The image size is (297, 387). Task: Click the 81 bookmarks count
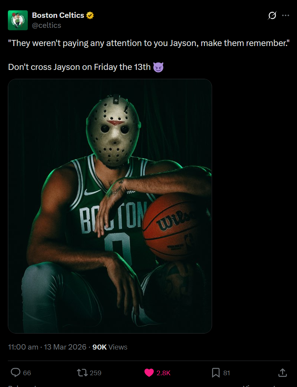tap(227, 373)
